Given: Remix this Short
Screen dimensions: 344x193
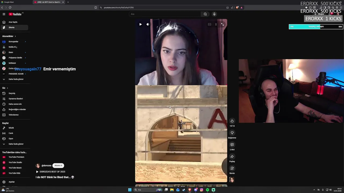Looking at the screenshot, I should (232, 168).
